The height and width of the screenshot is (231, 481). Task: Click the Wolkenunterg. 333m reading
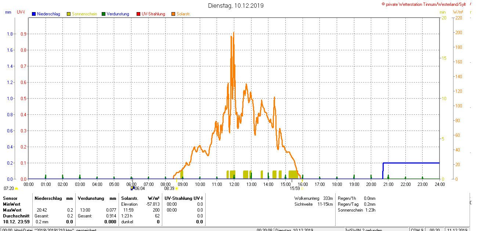tap(314, 198)
